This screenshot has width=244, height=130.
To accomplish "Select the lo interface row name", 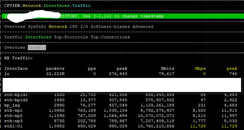I will (x=7, y=74).
